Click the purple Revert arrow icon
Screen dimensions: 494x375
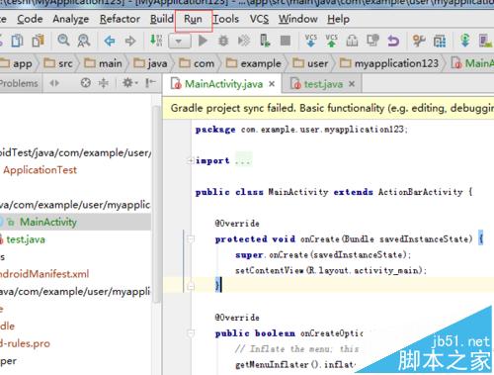click(393, 41)
